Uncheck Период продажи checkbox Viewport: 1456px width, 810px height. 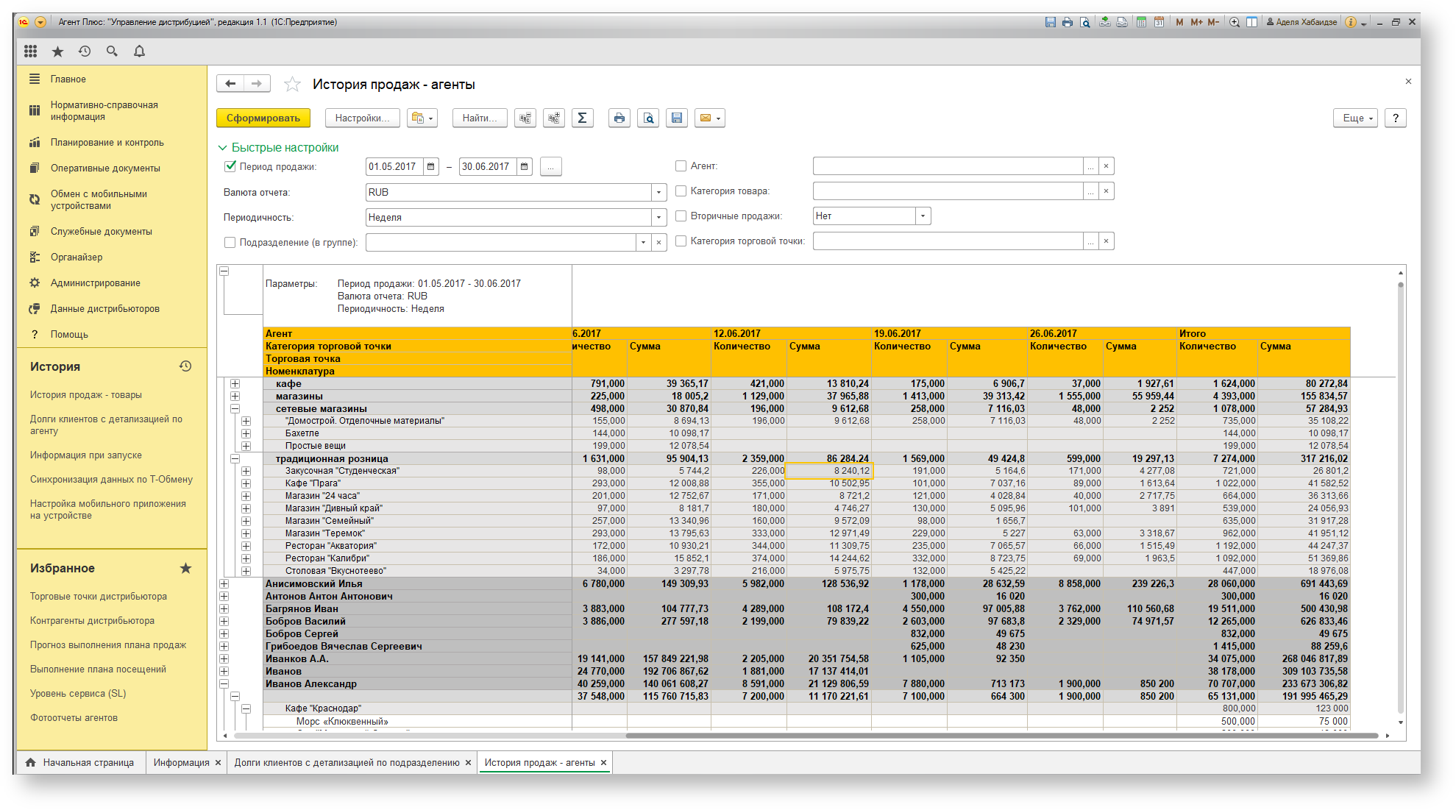[230, 166]
